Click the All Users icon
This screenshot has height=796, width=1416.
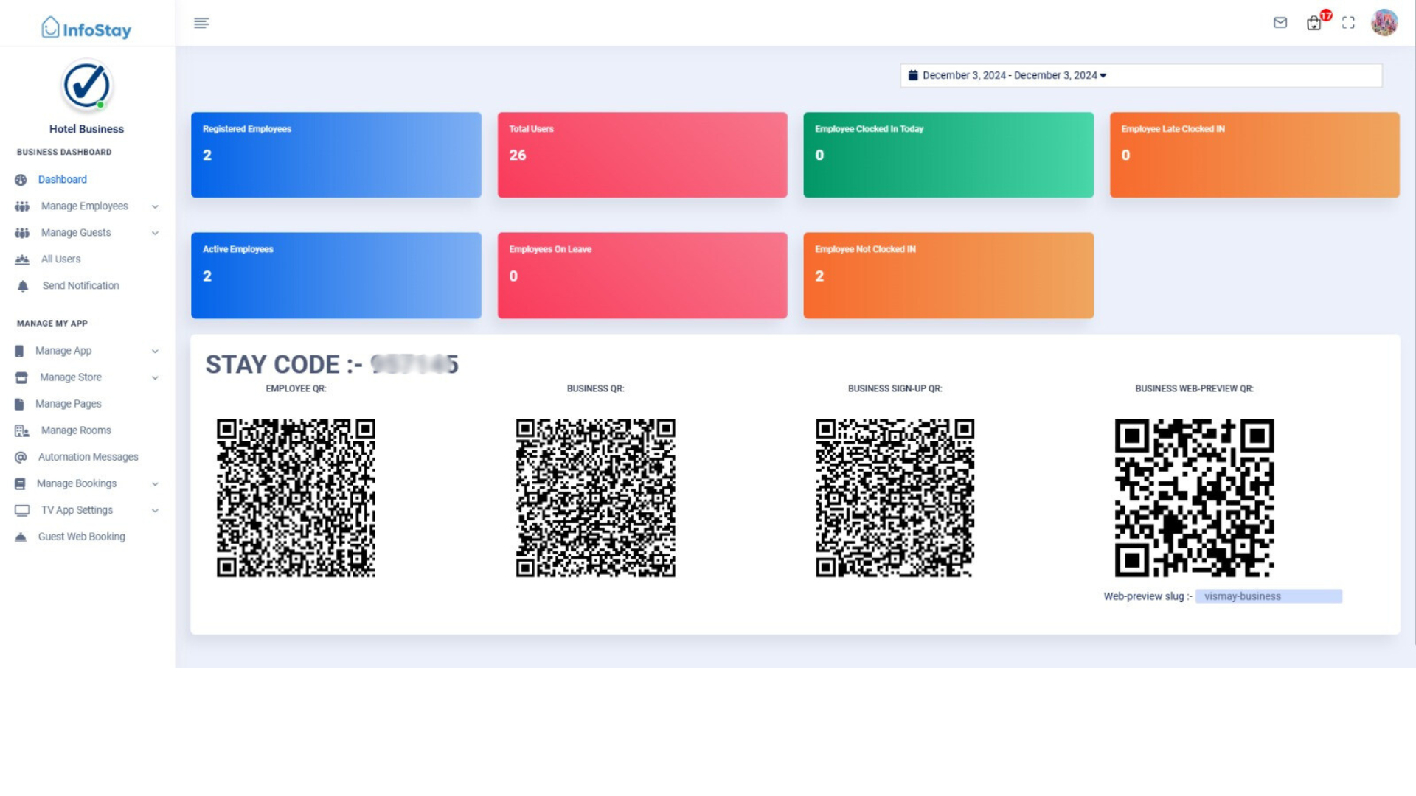[x=22, y=259]
